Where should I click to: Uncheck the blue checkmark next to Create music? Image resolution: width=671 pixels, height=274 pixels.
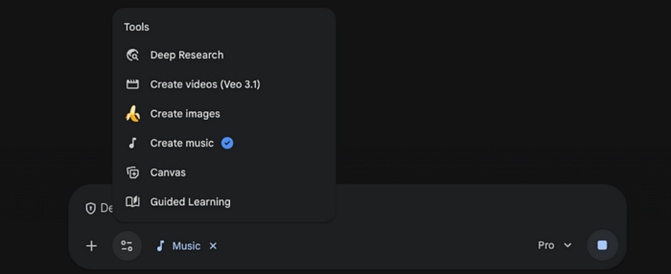tap(227, 143)
